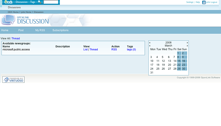Viewport: 221px width, 126px height.
Task: Open tags (0) link for the newsgroup
Action: (131, 50)
